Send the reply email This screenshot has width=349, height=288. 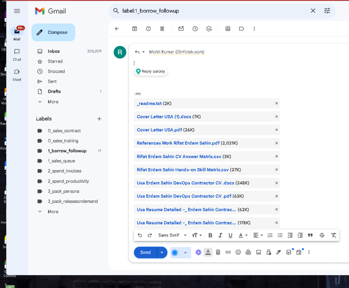click(x=146, y=253)
